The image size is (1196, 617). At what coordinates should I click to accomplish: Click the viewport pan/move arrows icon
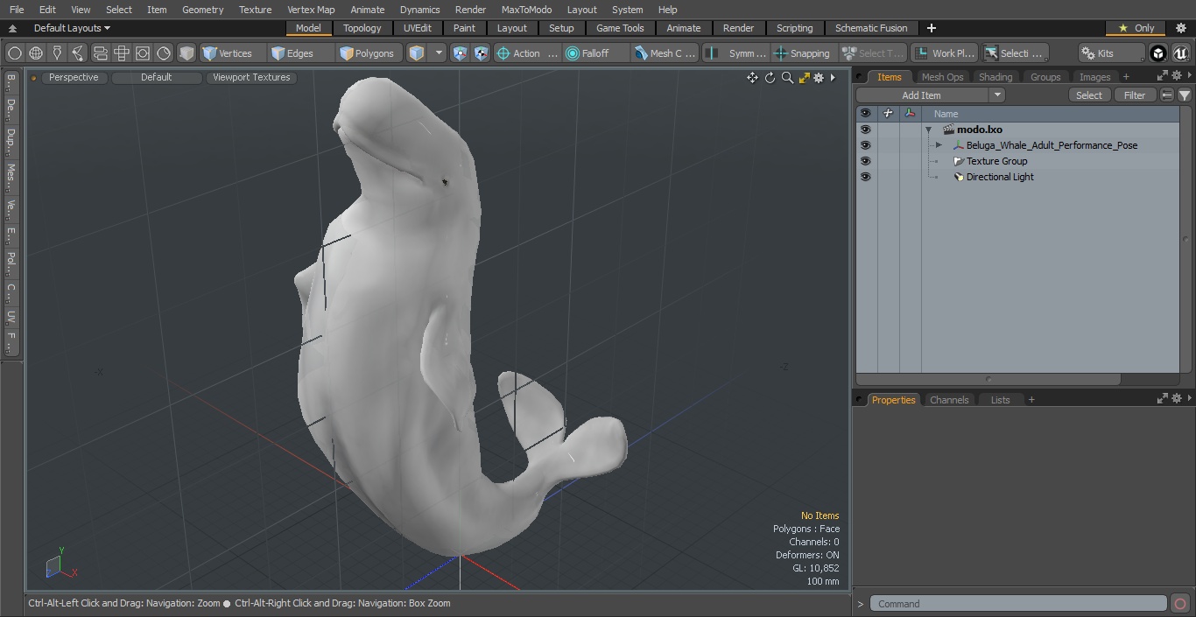(x=752, y=78)
